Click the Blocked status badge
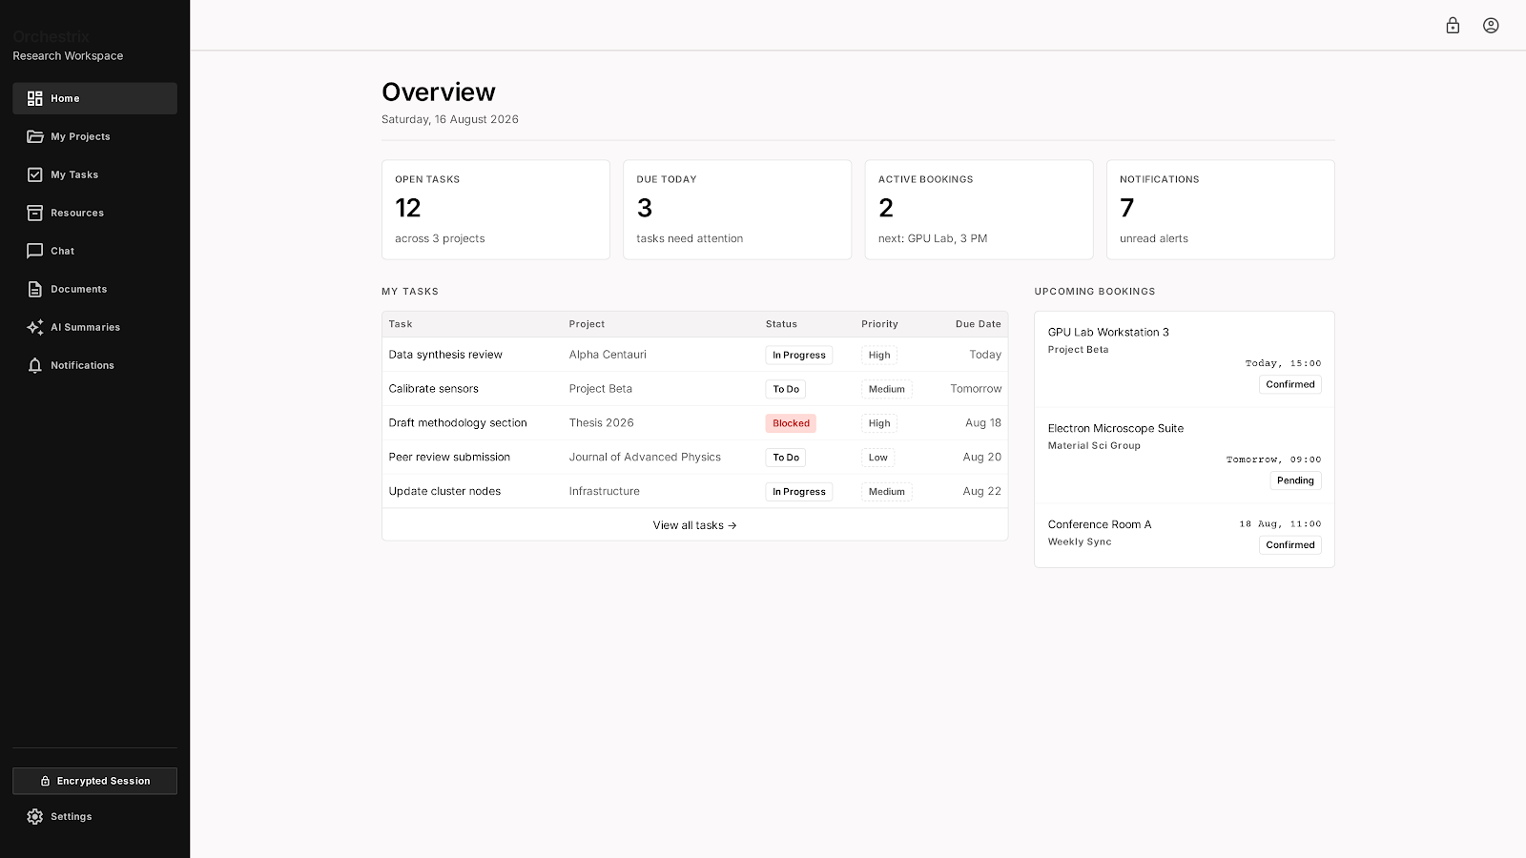1526x858 pixels. [791, 423]
